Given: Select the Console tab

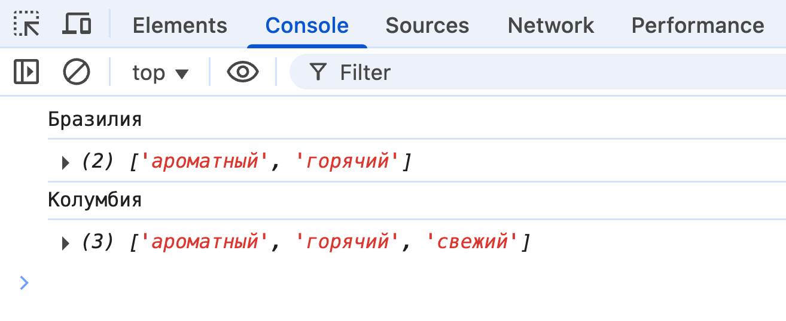Looking at the screenshot, I should pyautogui.click(x=307, y=25).
